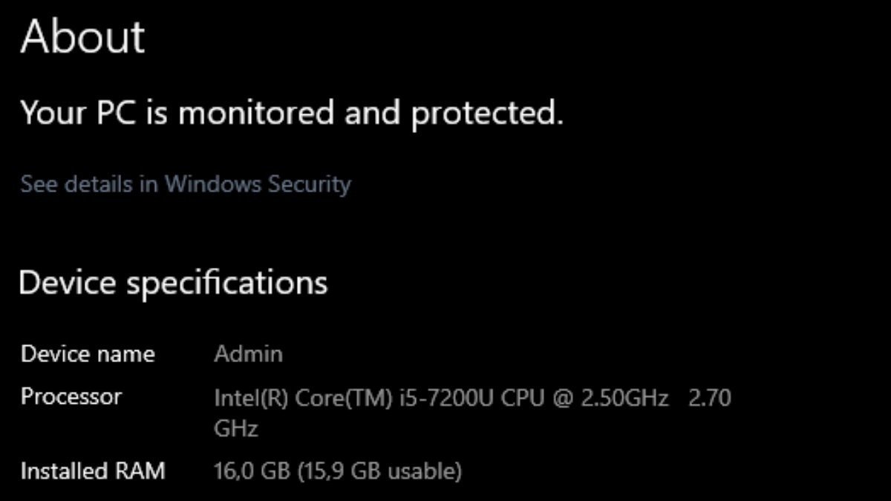Click the Processor label
This screenshot has height=501, width=891.
(x=72, y=397)
